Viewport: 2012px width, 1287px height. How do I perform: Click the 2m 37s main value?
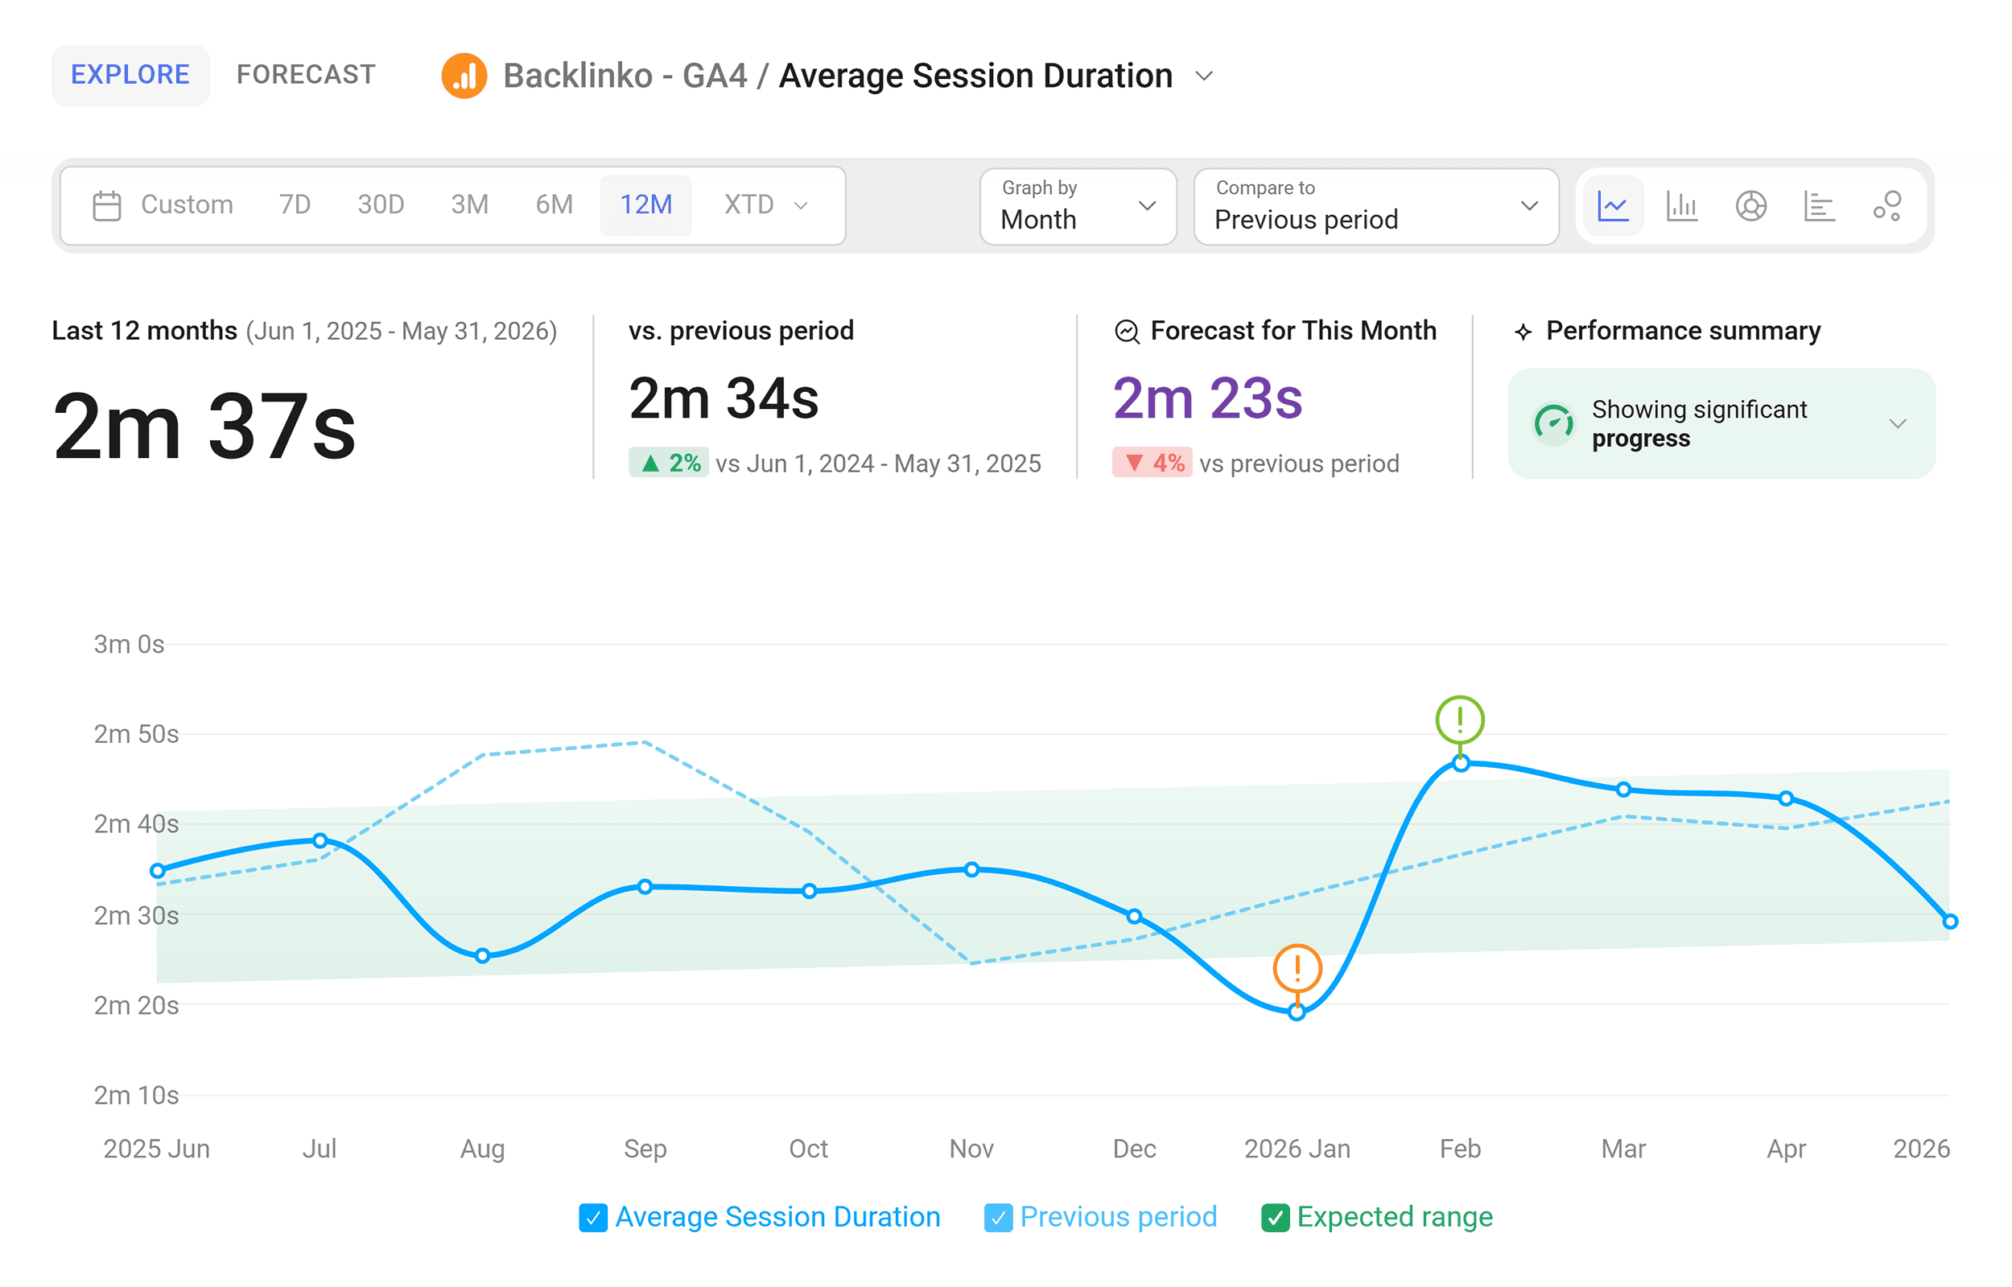point(204,427)
